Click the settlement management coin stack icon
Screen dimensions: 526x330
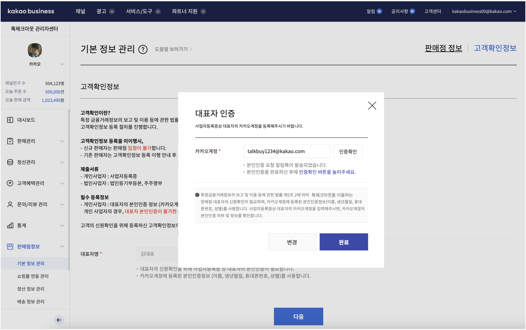[10, 162]
